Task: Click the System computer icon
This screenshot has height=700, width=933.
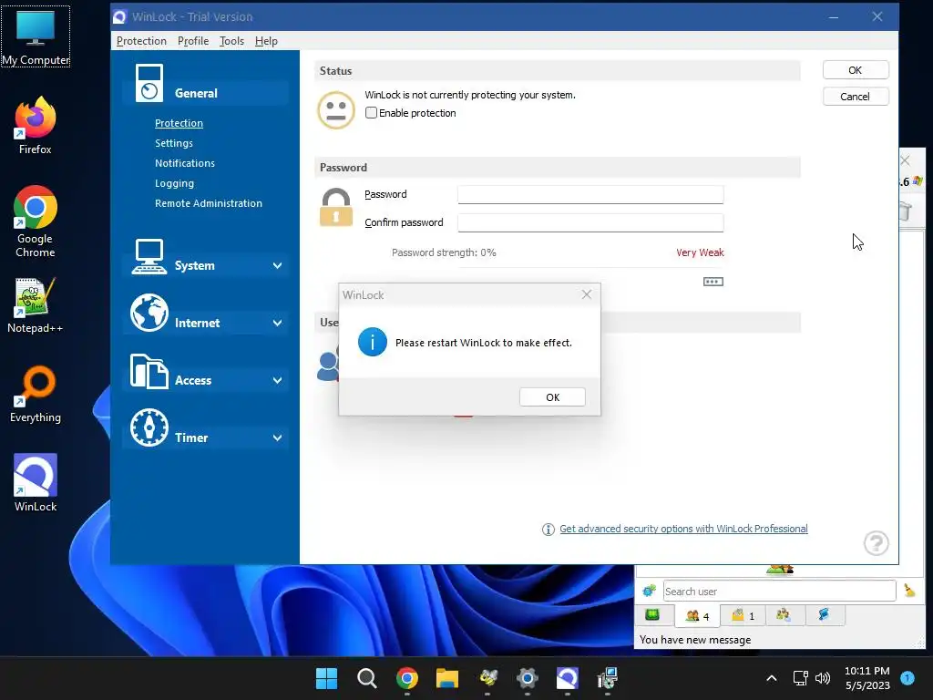Action: pyautogui.click(x=149, y=256)
